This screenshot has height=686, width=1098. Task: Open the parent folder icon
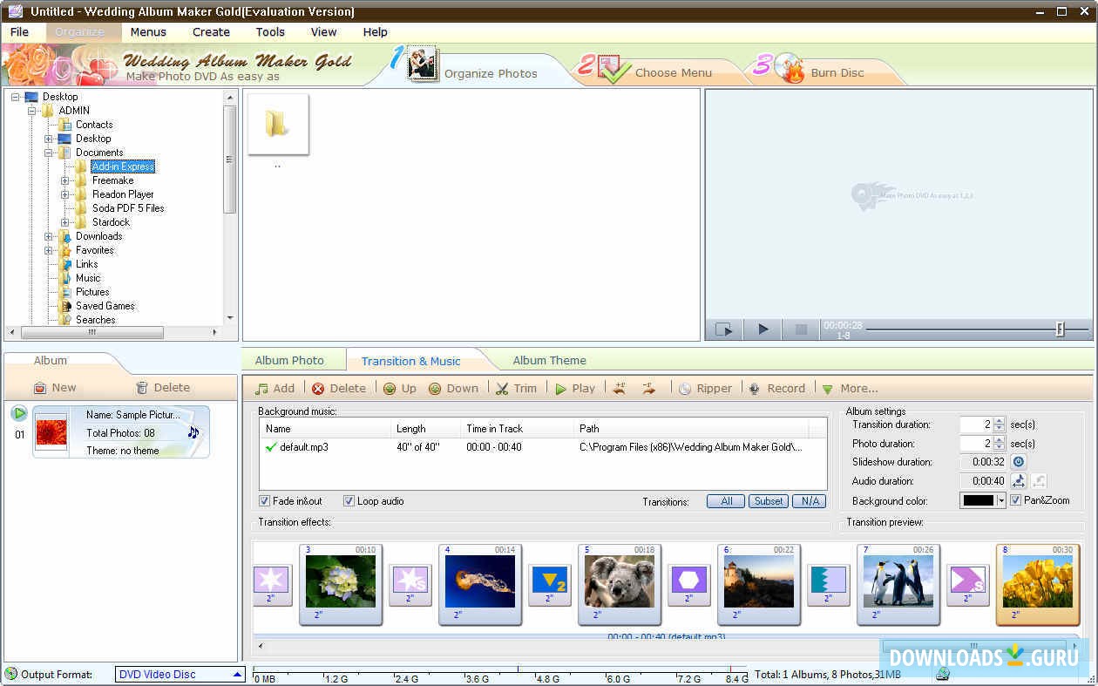(x=278, y=124)
